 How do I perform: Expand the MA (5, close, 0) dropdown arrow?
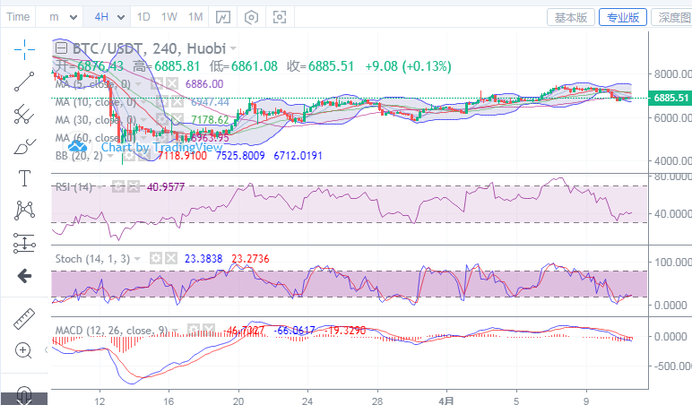coord(138,84)
